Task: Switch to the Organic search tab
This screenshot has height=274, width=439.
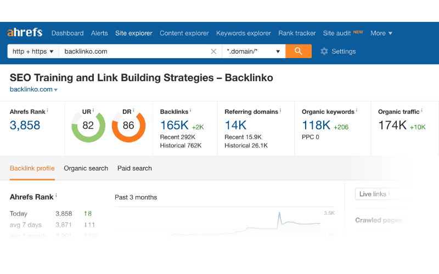Action: pos(86,168)
